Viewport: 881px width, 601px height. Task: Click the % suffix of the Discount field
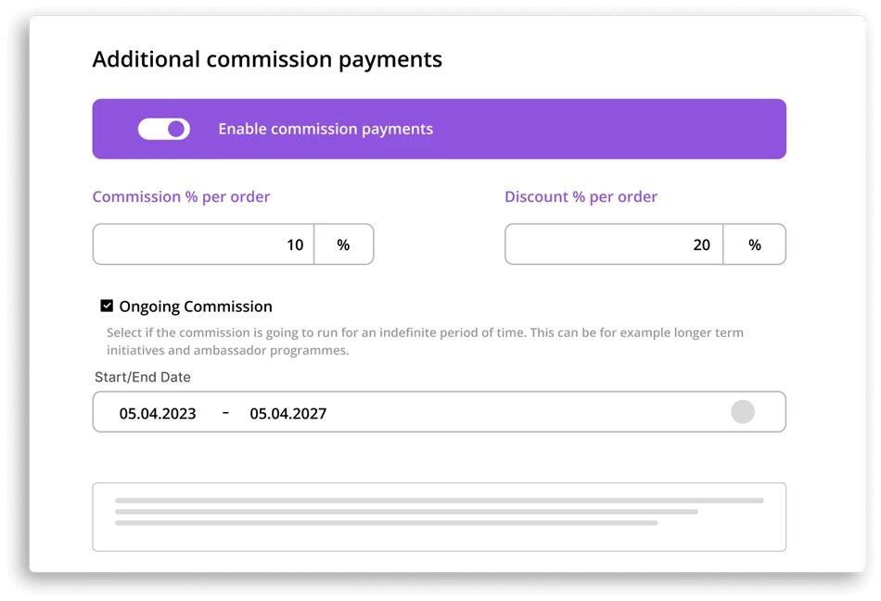(x=755, y=244)
